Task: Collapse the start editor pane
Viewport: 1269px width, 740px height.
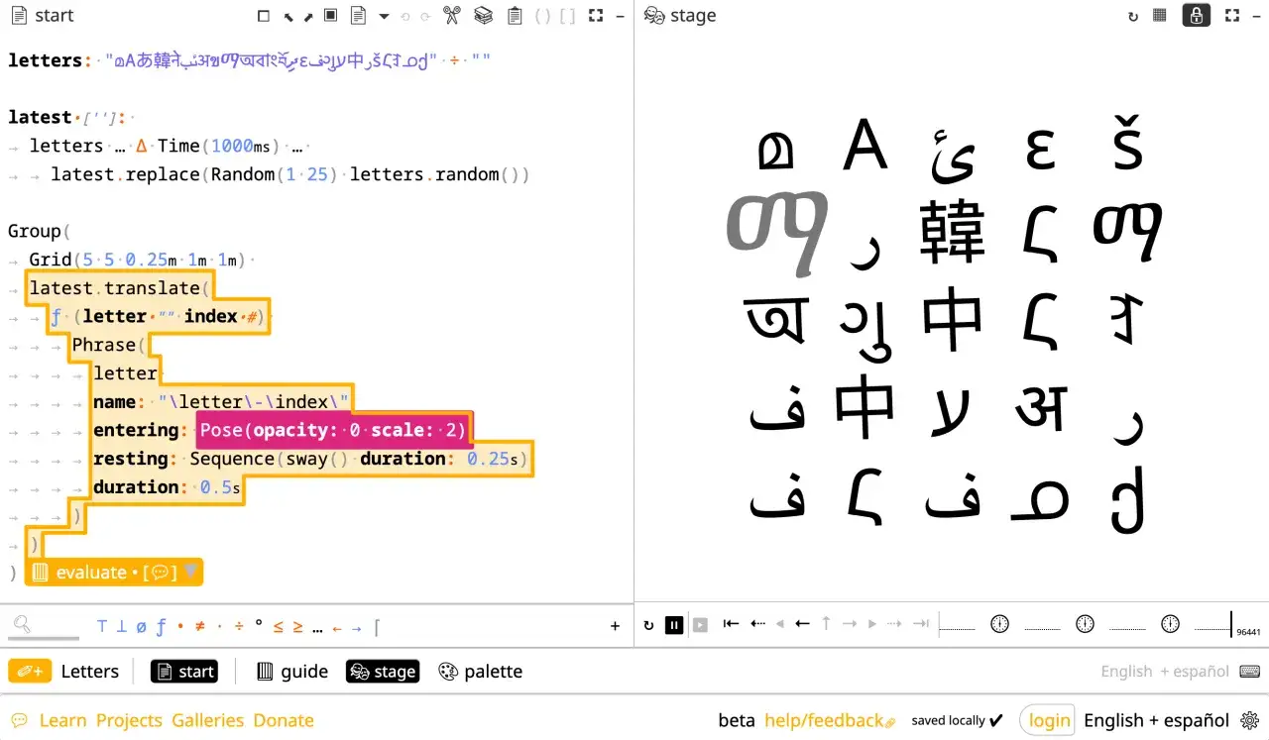Action: 620,16
